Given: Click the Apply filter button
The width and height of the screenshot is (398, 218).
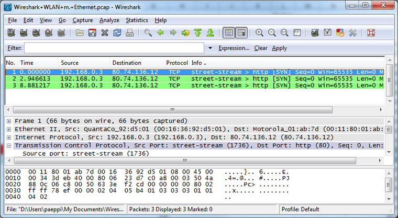Looking at the screenshot, I should click(x=280, y=48).
